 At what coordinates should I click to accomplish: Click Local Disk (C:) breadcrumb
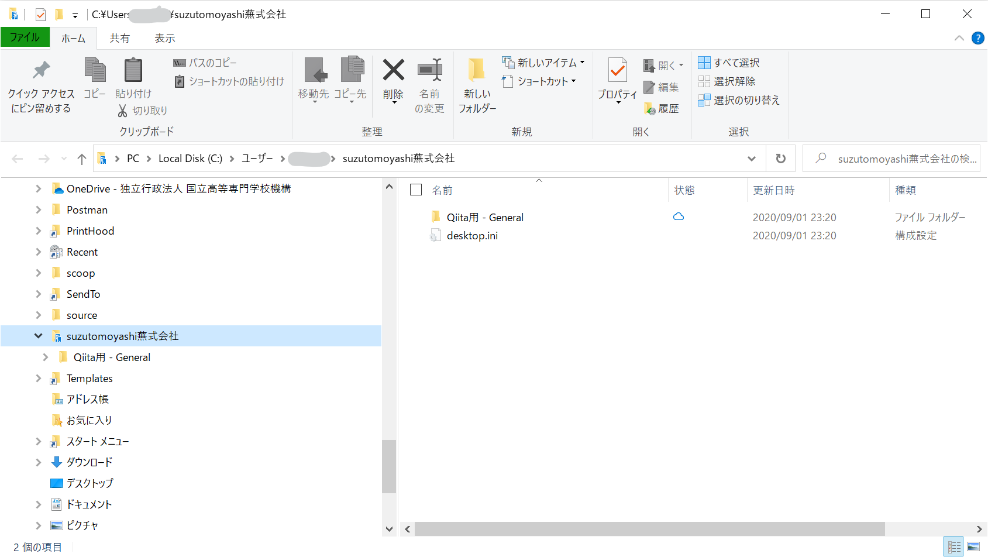pyautogui.click(x=190, y=159)
